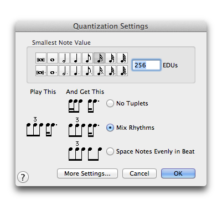Cancel the quantization settings

point(140,173)
